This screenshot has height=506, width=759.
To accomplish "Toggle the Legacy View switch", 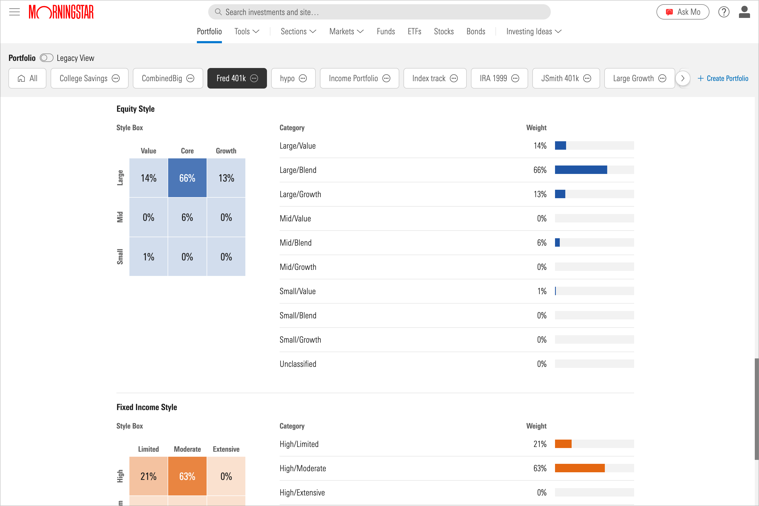I will click(x=46, y=58).
